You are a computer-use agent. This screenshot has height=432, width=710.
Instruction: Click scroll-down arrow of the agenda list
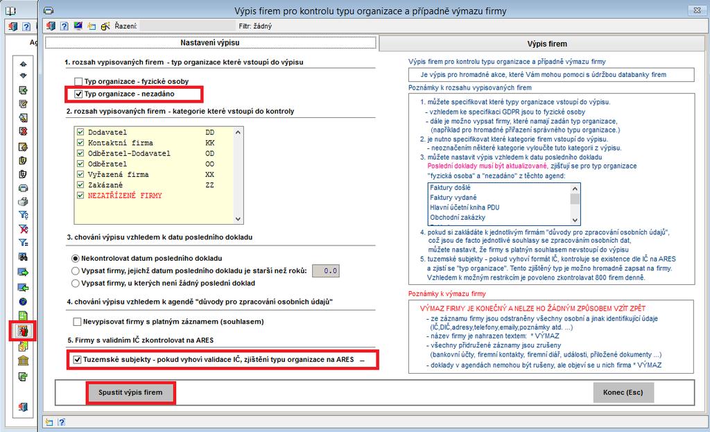click(x=575, y=220)
